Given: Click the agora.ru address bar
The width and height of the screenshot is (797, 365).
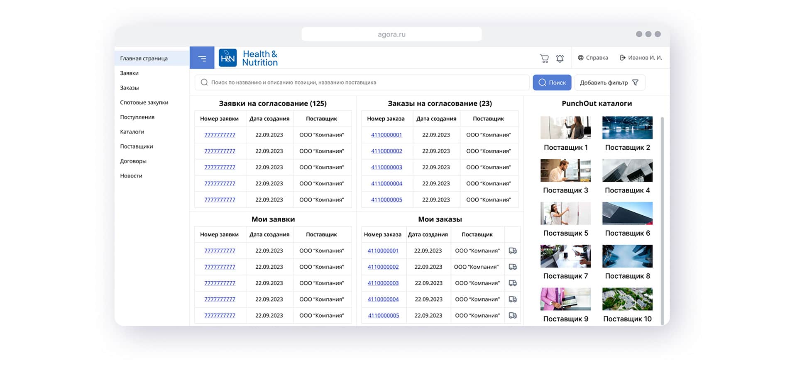Looking at the screenshot, I should (x=391, y=34).
